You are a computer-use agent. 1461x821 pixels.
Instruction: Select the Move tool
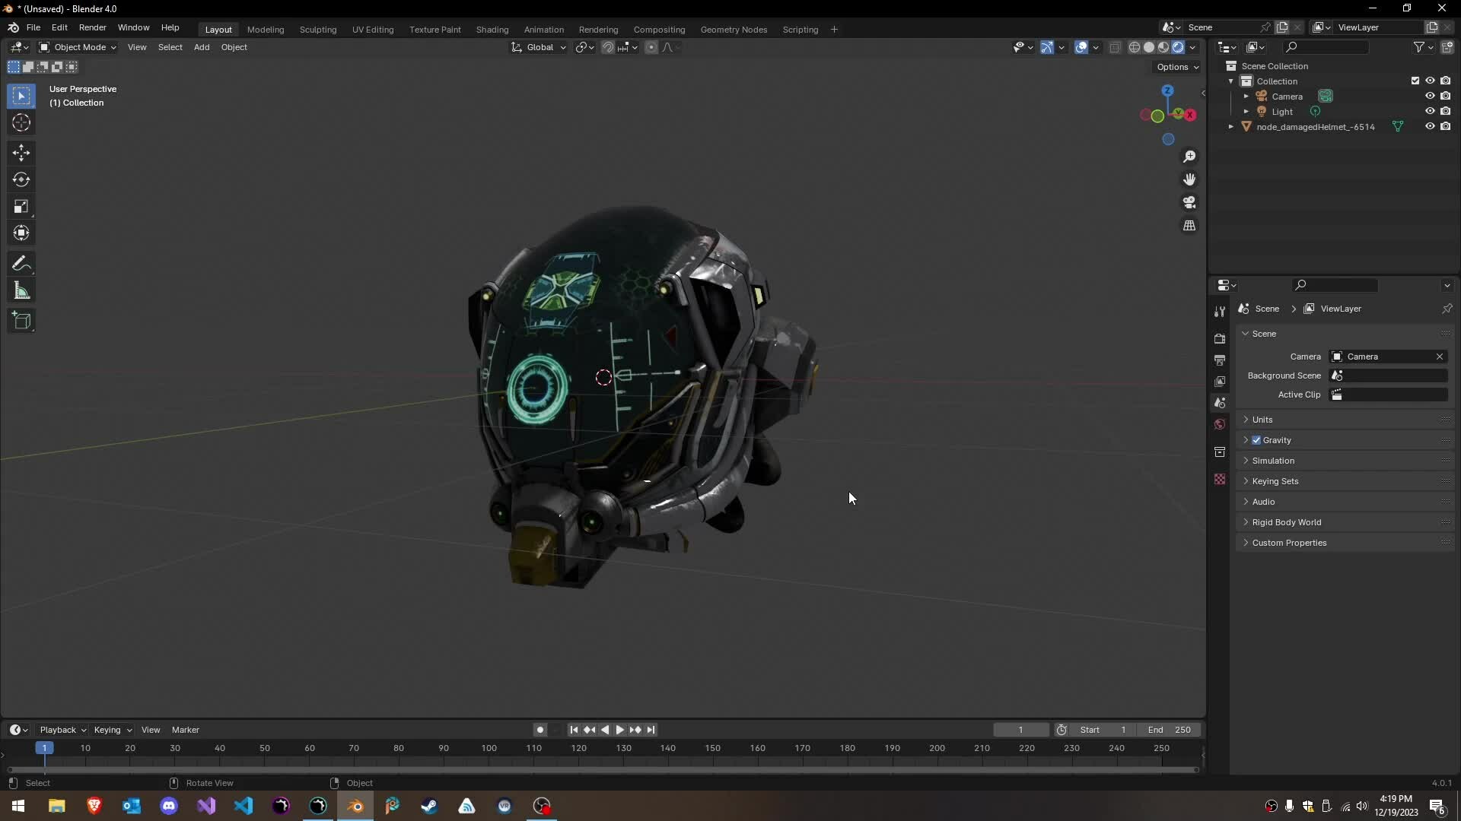[21, 153]
